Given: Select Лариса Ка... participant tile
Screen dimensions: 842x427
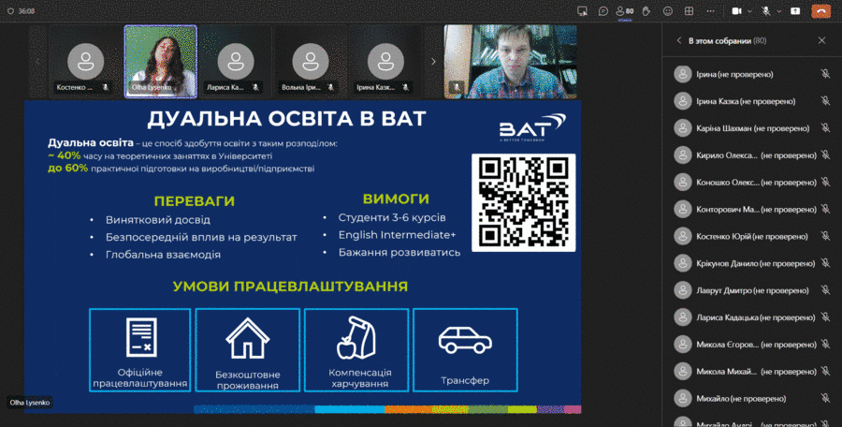Looking at the screenshot, I should (x=236, y=62).
